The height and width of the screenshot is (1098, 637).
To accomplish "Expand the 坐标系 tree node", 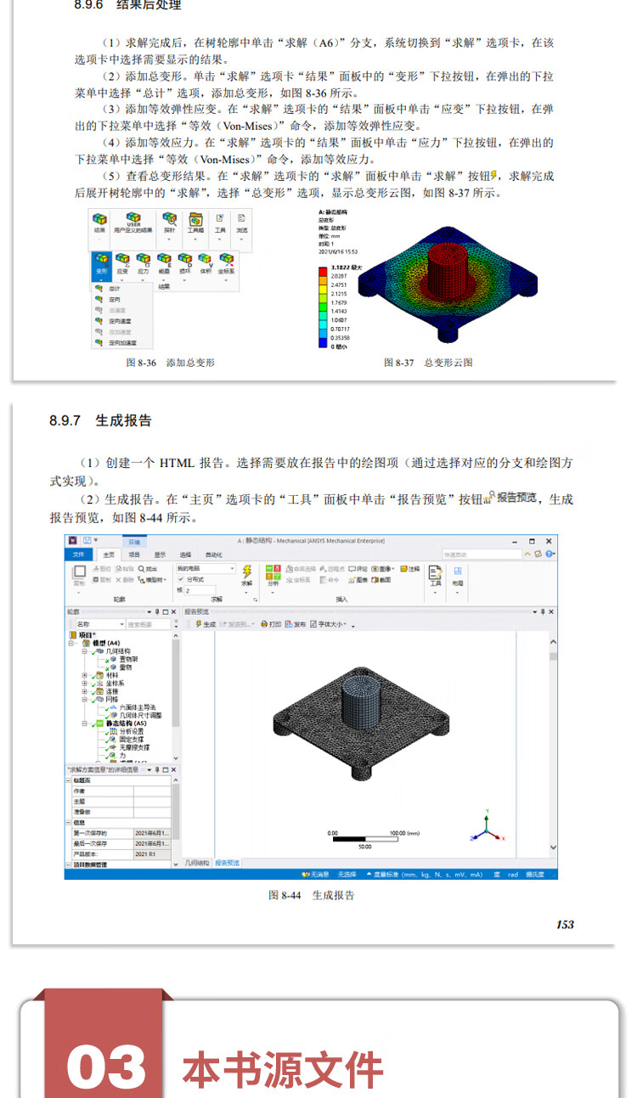I will pos(85,684).
